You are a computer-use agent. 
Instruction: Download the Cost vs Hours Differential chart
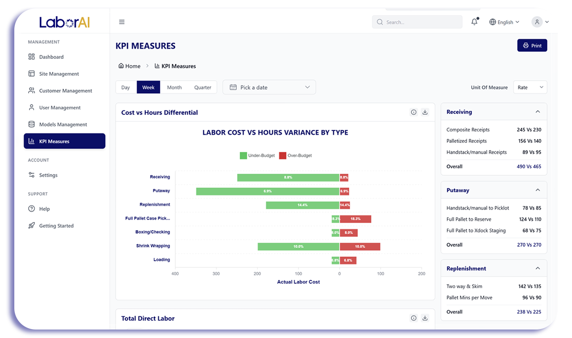[425, 113]
